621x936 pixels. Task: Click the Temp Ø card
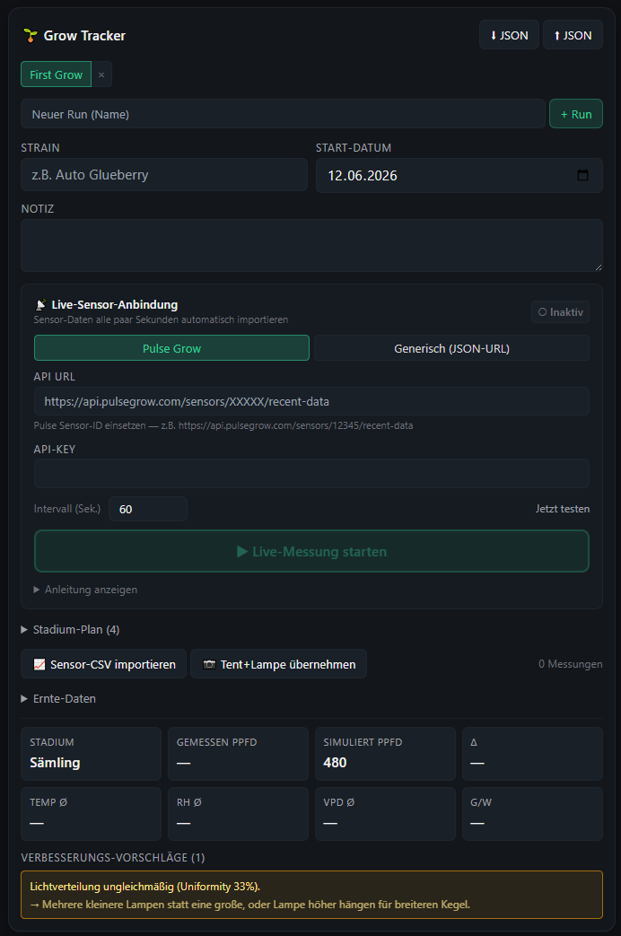coord(92,814)
